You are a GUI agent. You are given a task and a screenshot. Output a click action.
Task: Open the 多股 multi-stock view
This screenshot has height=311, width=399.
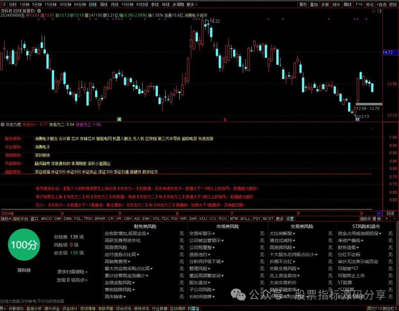tap(325, 4)
